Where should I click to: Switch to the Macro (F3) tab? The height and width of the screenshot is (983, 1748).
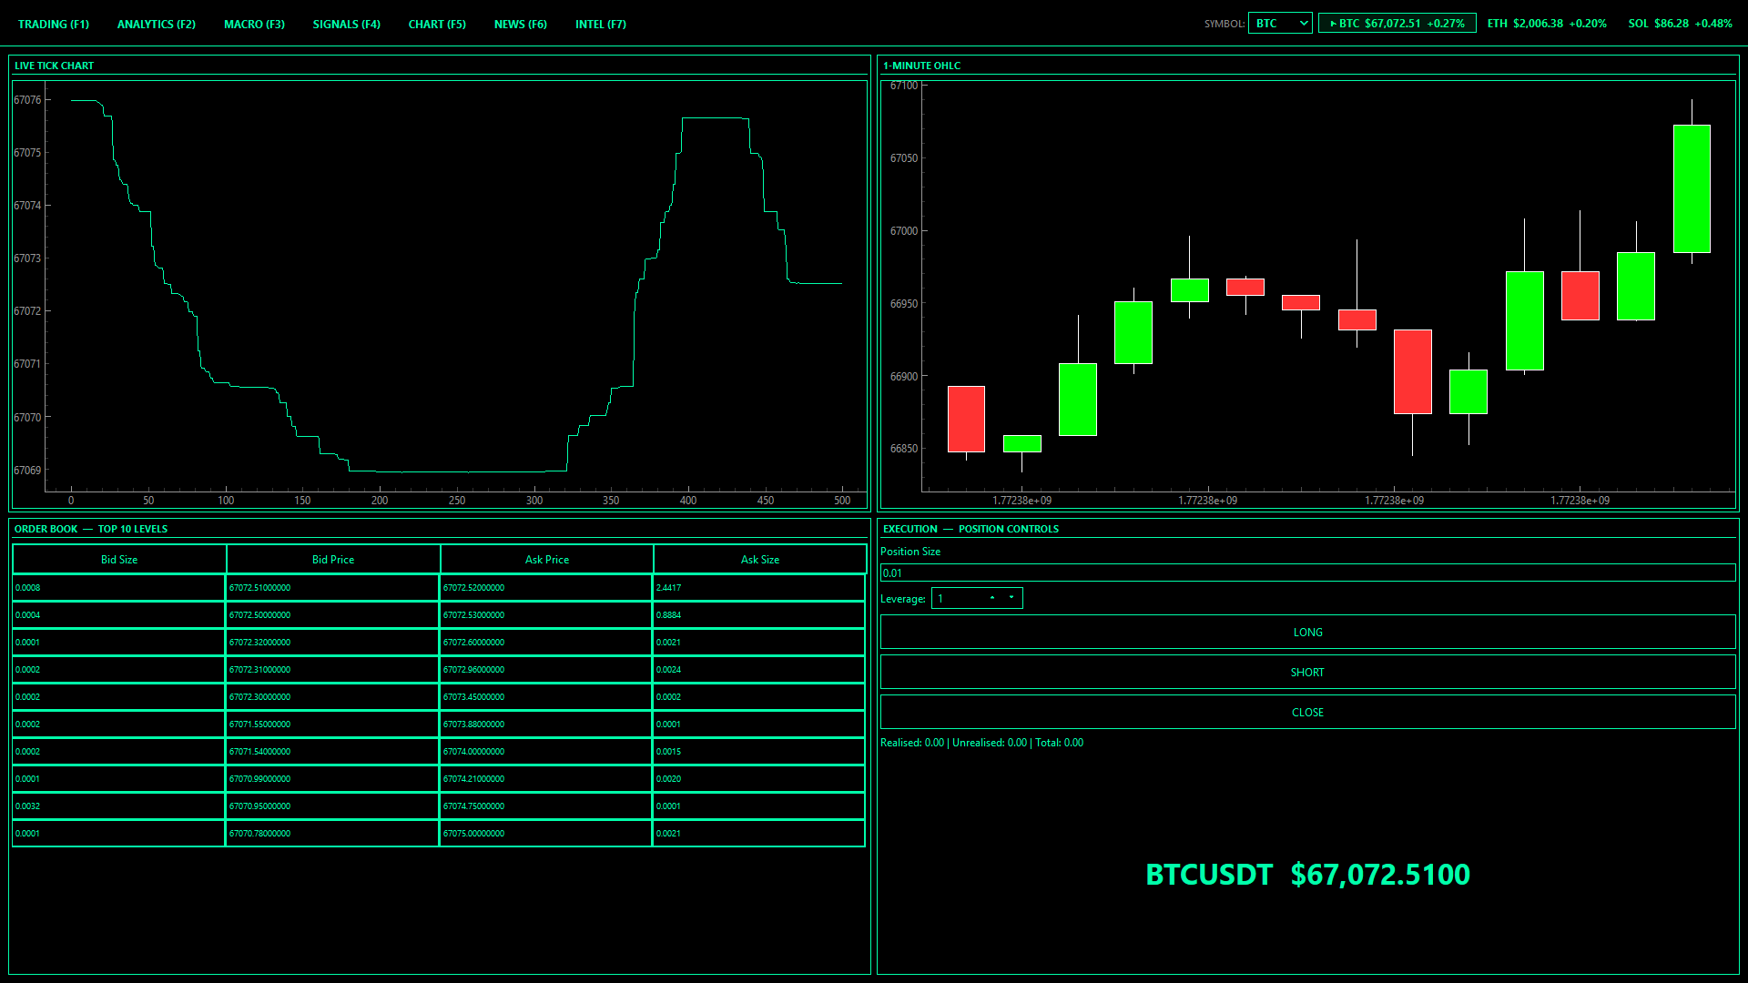pyautogui.click(x=254, y=25)
